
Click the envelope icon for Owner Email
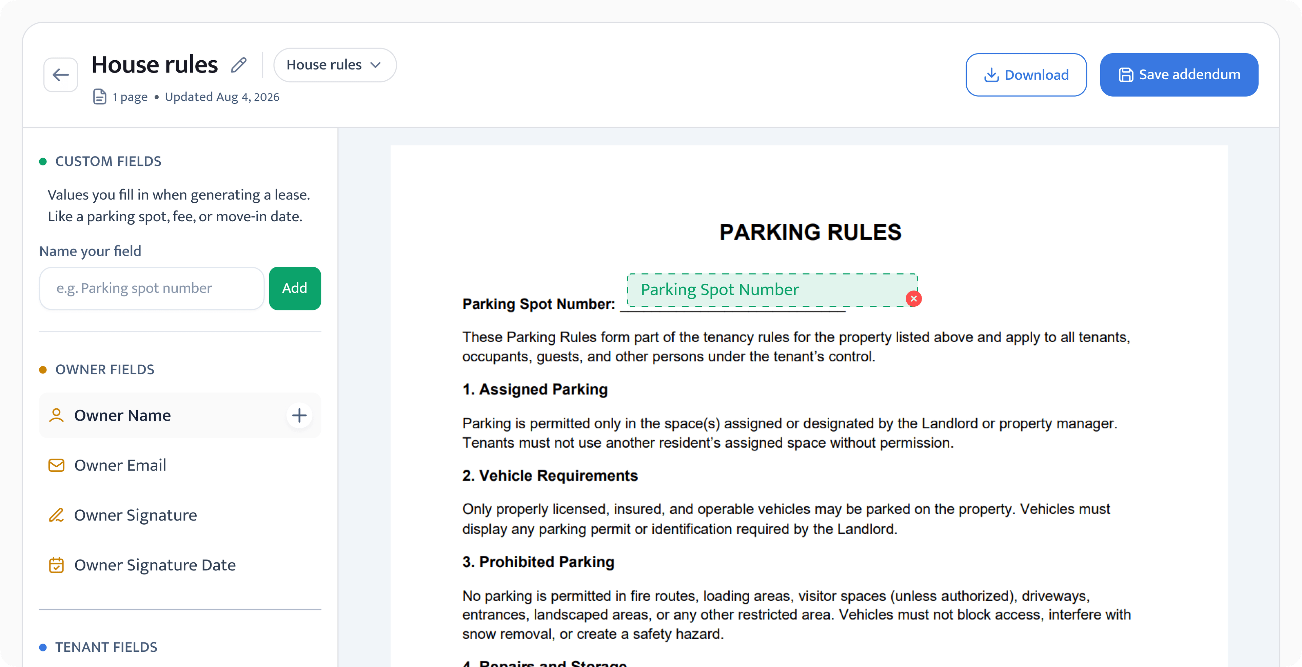pos(56,465)
